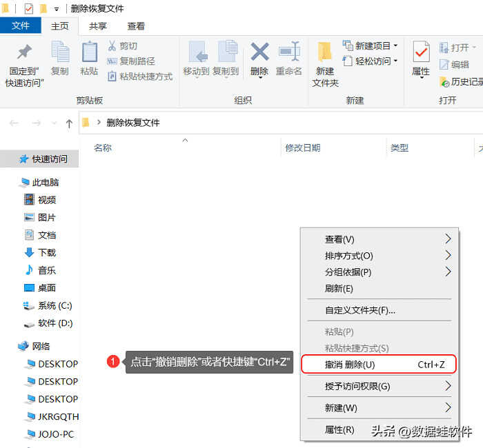Click the Copy (复制) ribbon icon

pyautogui.click(x=60, y=52)
